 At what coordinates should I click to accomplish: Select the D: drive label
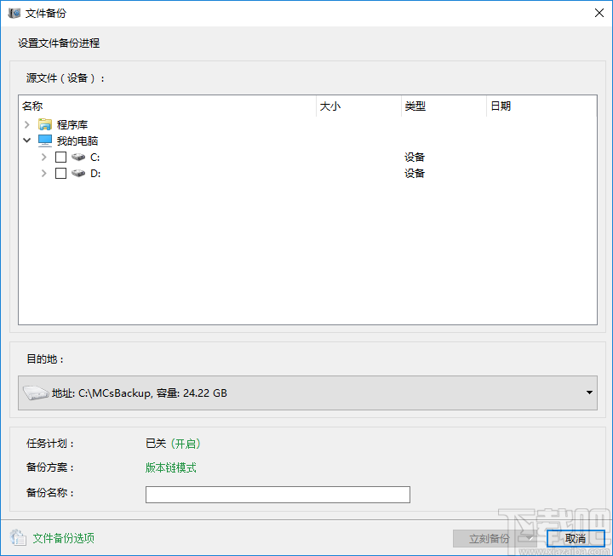[x=95, y=173]
